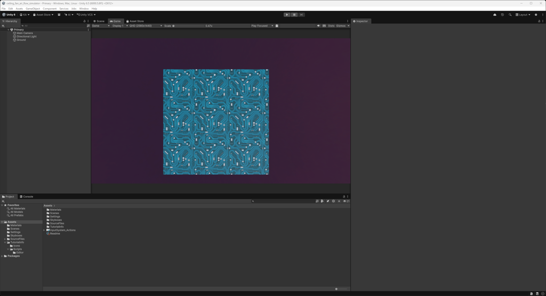Open the Hierarchy panel options menu
The width and height of the screenshot is (546, 296).
[x=88, y=21]
